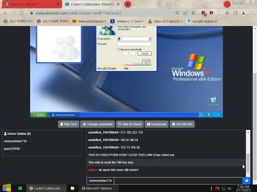This screenshot has height=192, width=257.
Task: Open the uBlock Origin extension icon
Action: tap(204, 13)
